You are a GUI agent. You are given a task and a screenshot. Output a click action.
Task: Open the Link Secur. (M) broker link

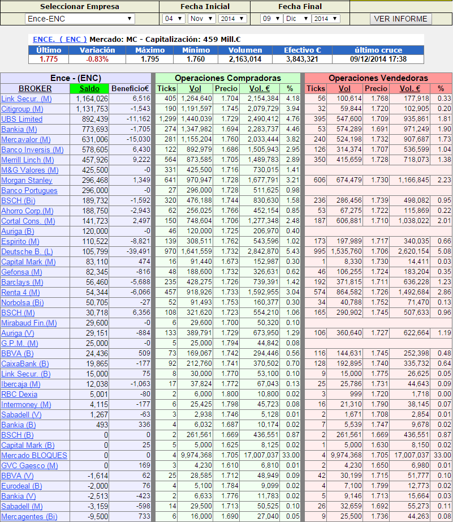coord(26,99)
